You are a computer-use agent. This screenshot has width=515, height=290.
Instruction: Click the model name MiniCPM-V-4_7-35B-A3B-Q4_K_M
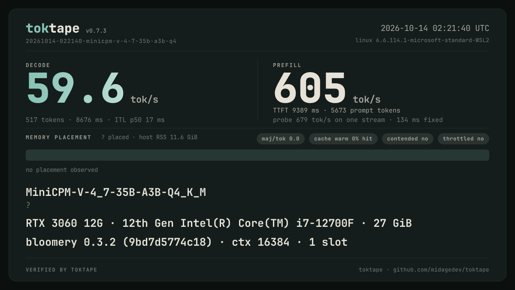coord(116,192)
